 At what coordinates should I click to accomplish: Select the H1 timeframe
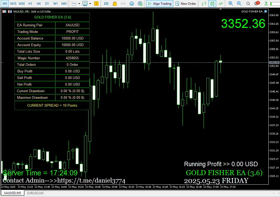point(30,4)
